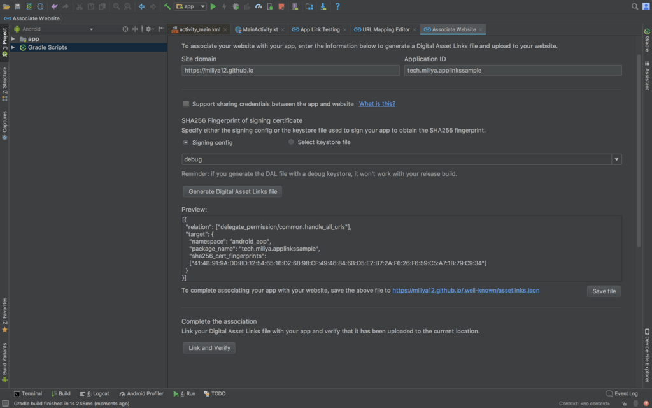Open the Structure side tab

(x=4, y=84)
